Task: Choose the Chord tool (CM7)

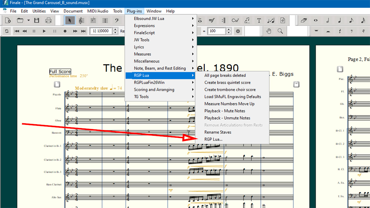Action: [x=235, y=21]
